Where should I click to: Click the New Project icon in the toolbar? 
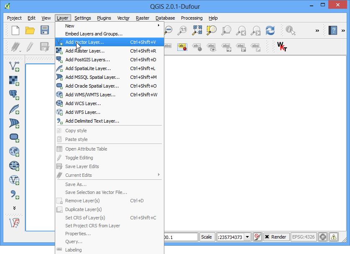click(15, 30)
